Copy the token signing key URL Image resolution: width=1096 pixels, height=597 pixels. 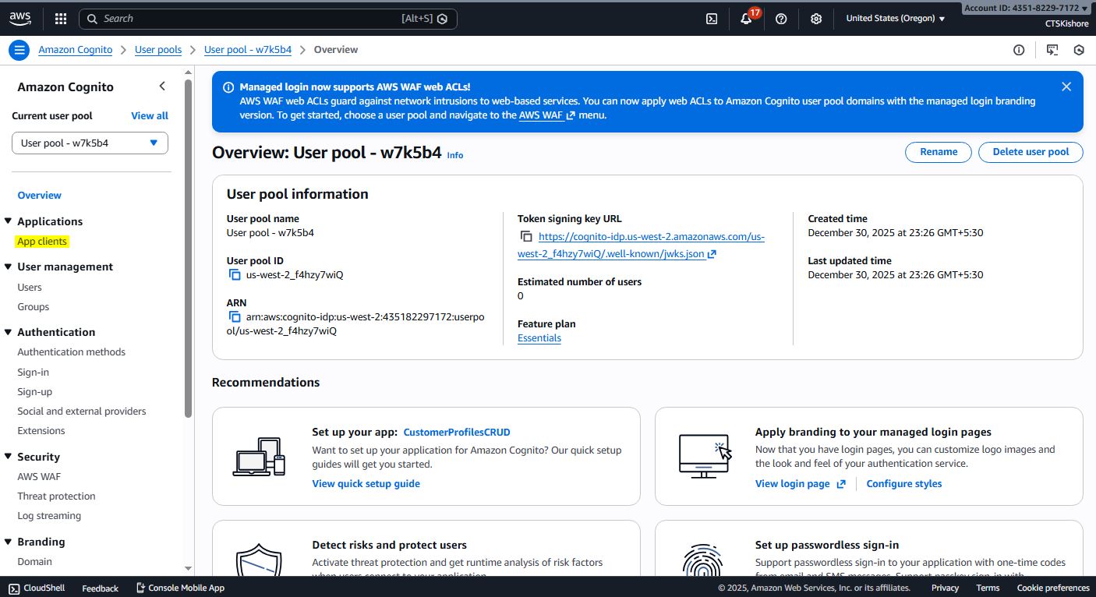pyautogui.click(x=526, y=237)
